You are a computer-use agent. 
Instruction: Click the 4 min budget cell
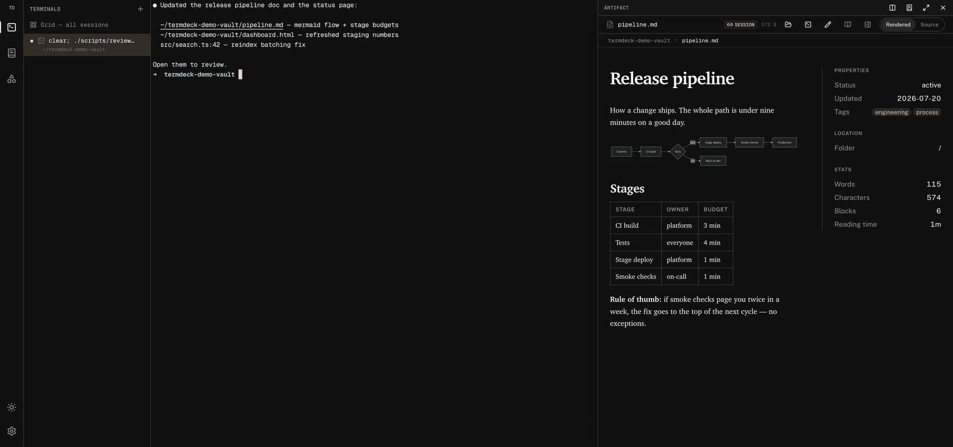715,243
